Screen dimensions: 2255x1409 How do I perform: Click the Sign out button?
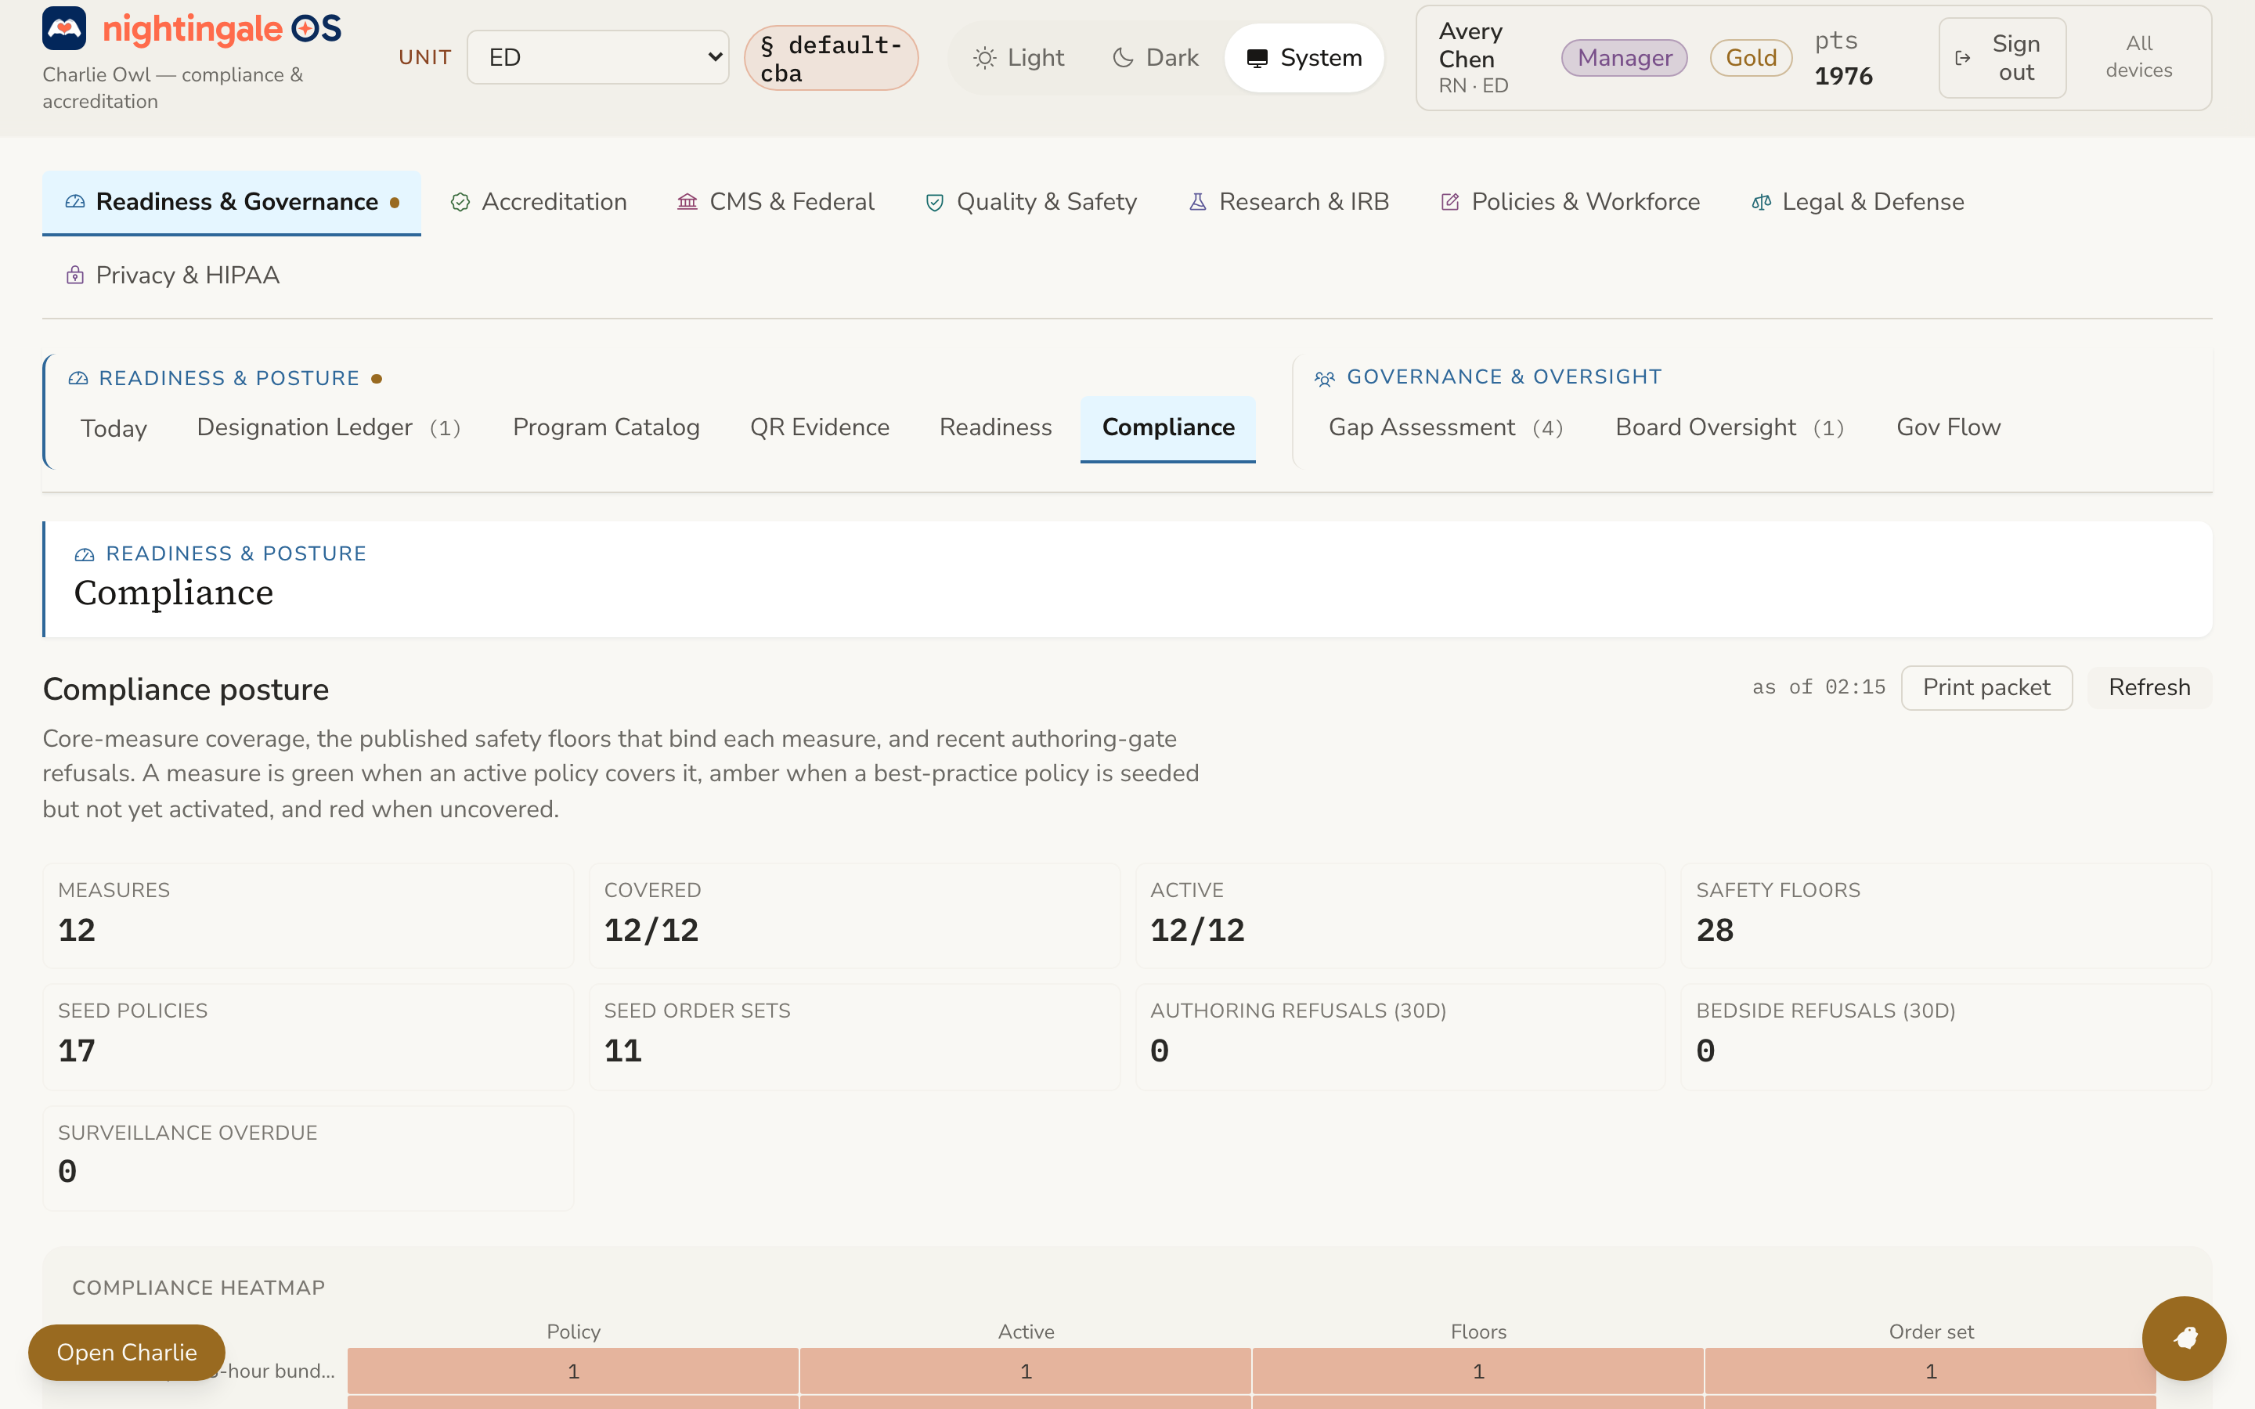[x=2001, y=58]
